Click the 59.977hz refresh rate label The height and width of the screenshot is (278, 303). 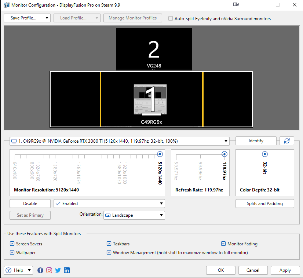click(x=176, y=171)
